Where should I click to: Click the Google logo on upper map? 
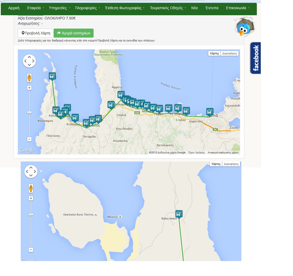tap(27, 150)
